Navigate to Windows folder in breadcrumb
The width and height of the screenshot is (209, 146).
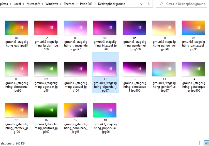[52, 4]
